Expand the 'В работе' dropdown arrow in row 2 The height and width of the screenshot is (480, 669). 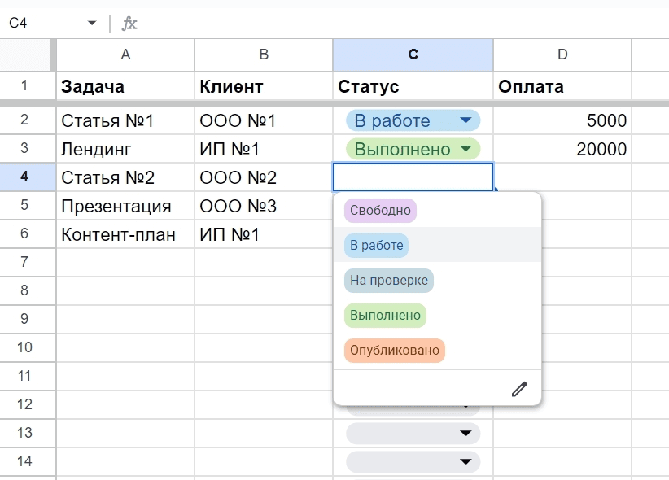466,120
